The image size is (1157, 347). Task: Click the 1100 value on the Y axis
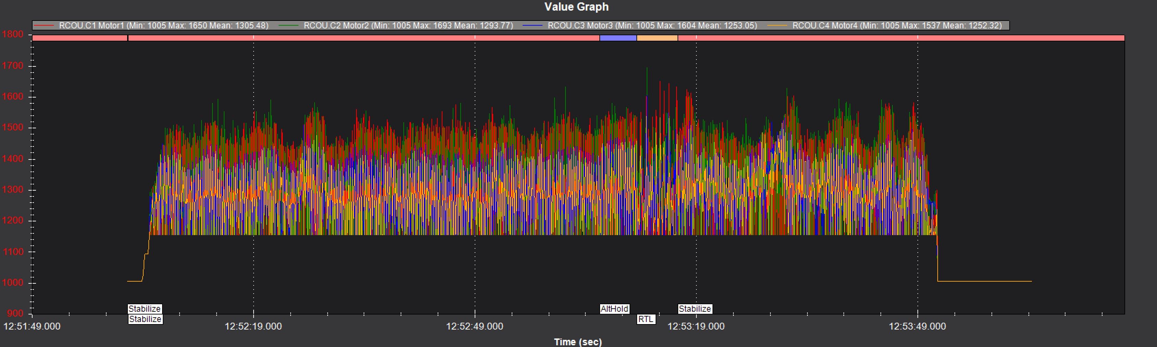coord(13,252)
